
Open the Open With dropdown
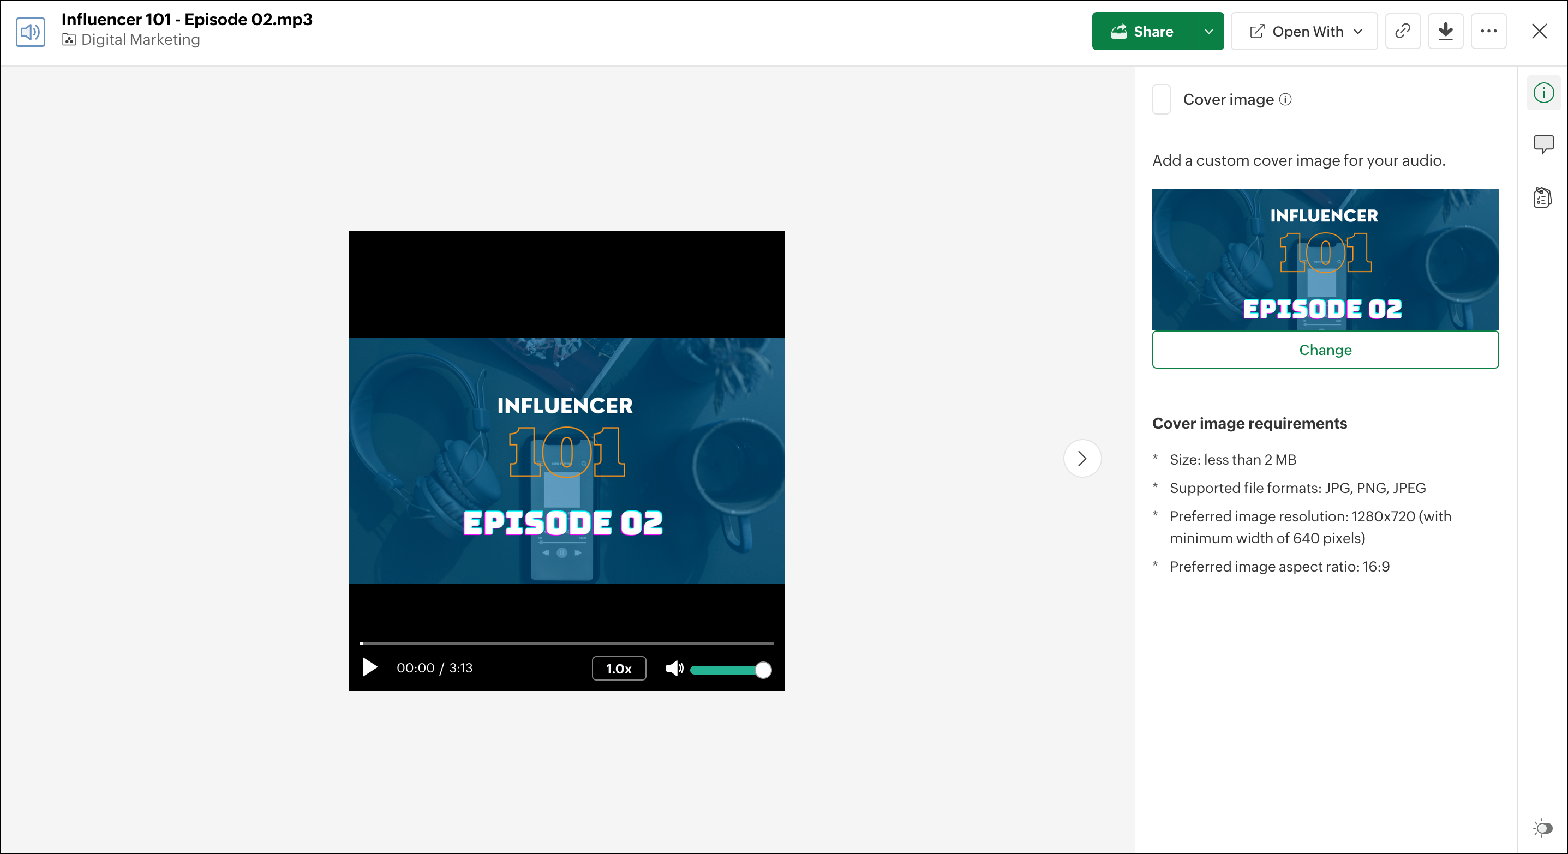point(1304,31)
